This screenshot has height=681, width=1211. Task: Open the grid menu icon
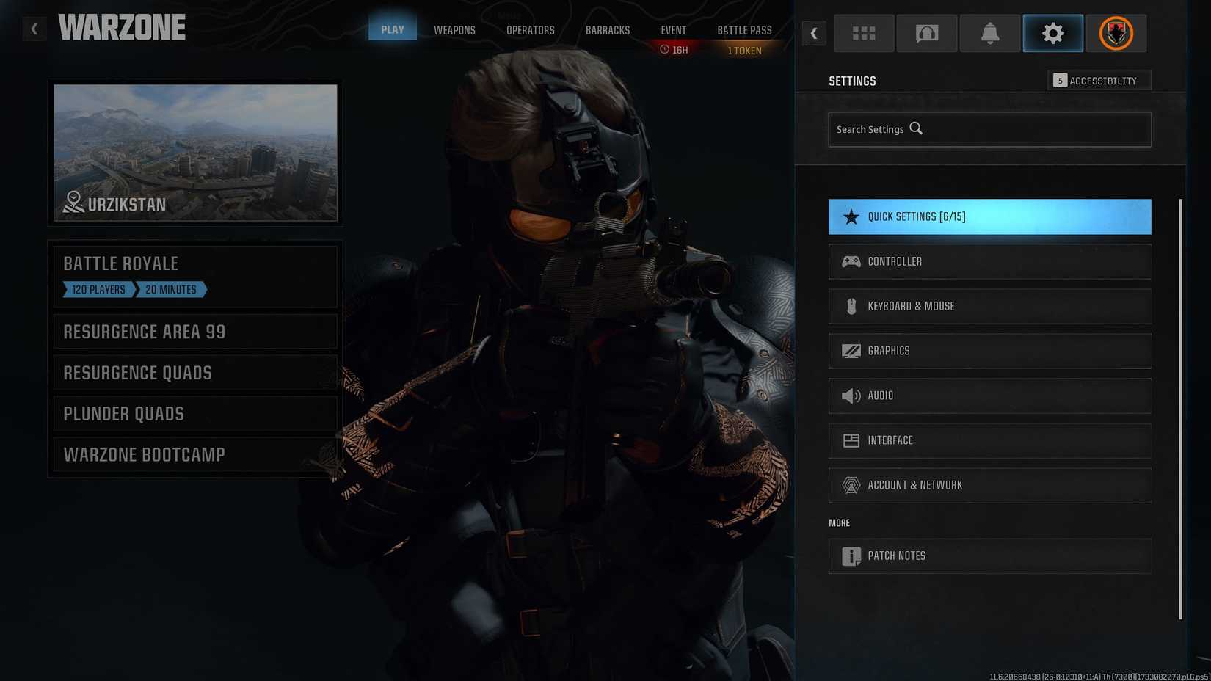pos(863,33)
